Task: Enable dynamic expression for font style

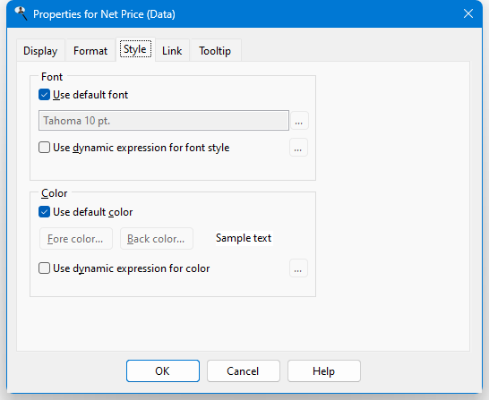Action: point(44,148)
